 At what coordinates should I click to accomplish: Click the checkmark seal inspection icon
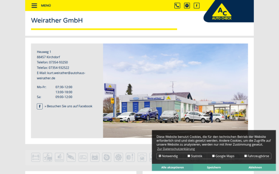[119, 157]
